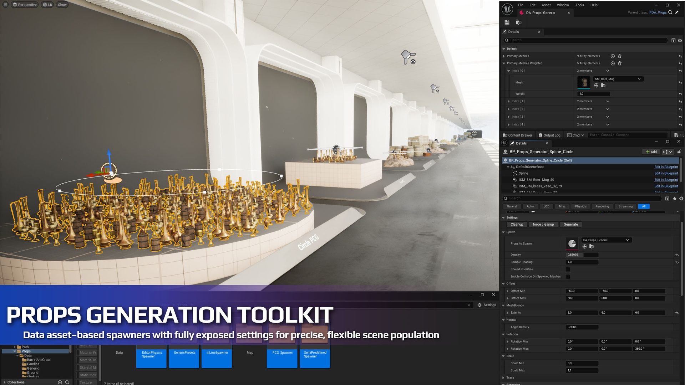
Task: Open the Tools menu
Action: click(x=580, y=5)
